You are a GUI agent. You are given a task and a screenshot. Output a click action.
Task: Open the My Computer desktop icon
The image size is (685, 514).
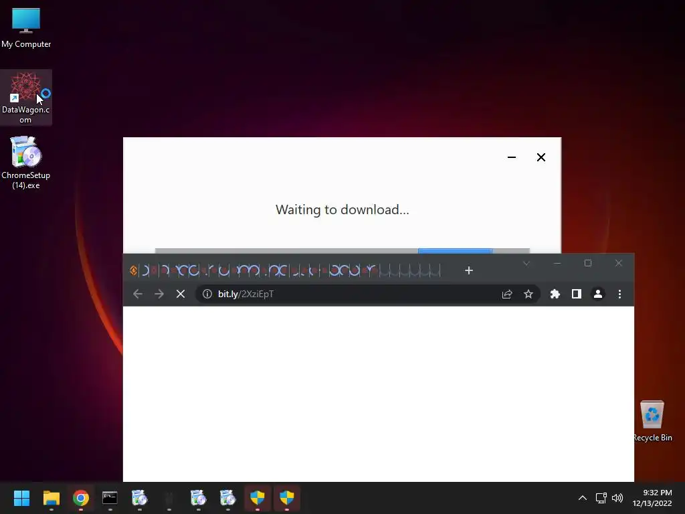(x=26, y=27)
